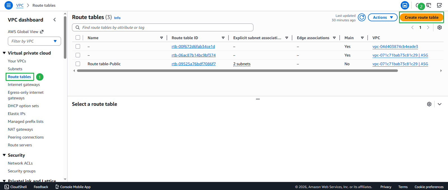Open the hamburger navigation menu

coord(9,5)
